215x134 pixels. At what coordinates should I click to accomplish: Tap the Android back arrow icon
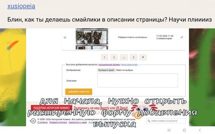(x=200, y=130)
